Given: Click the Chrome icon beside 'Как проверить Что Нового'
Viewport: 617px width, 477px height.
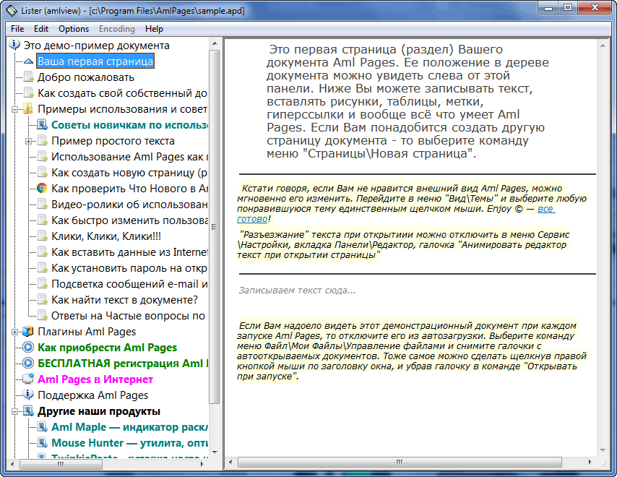Looking at the screenshot, I should point(42,188).
